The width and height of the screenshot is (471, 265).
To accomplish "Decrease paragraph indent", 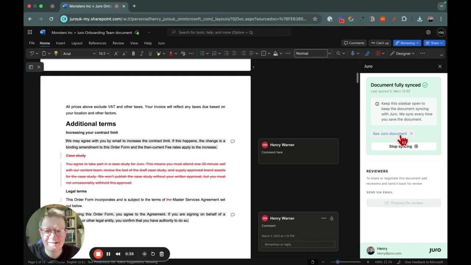I will click(x=235, y=53).
